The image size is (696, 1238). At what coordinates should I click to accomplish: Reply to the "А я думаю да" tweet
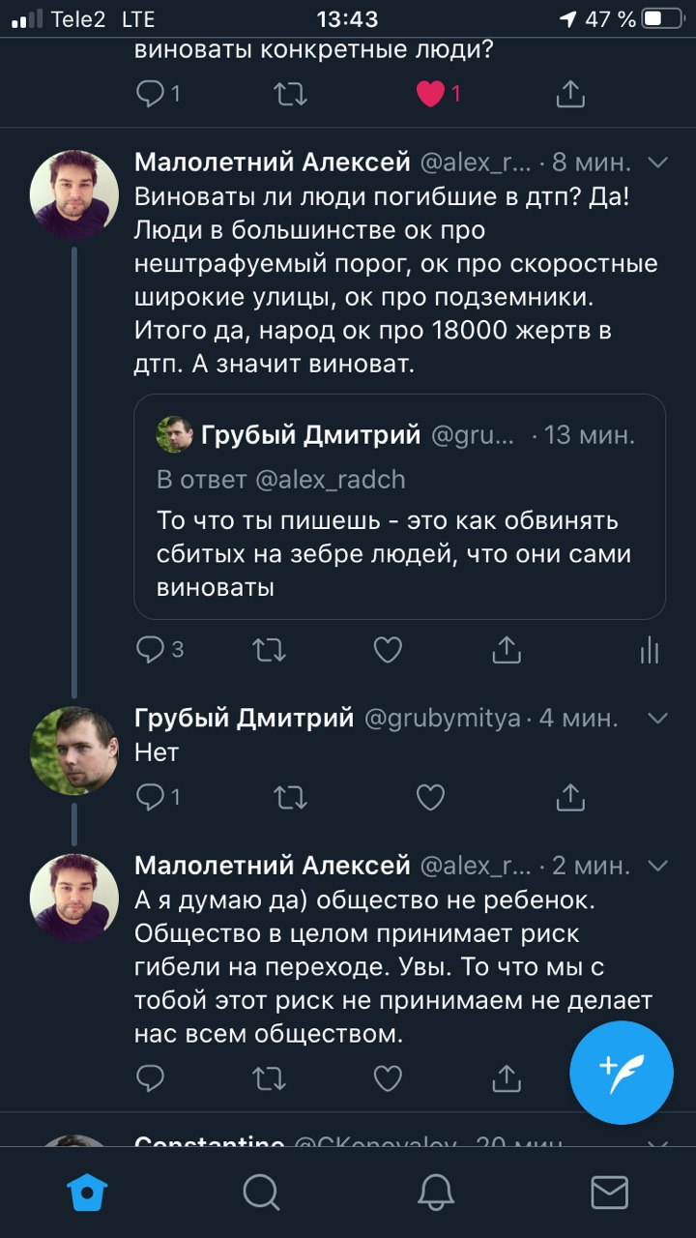(152, 1076)
